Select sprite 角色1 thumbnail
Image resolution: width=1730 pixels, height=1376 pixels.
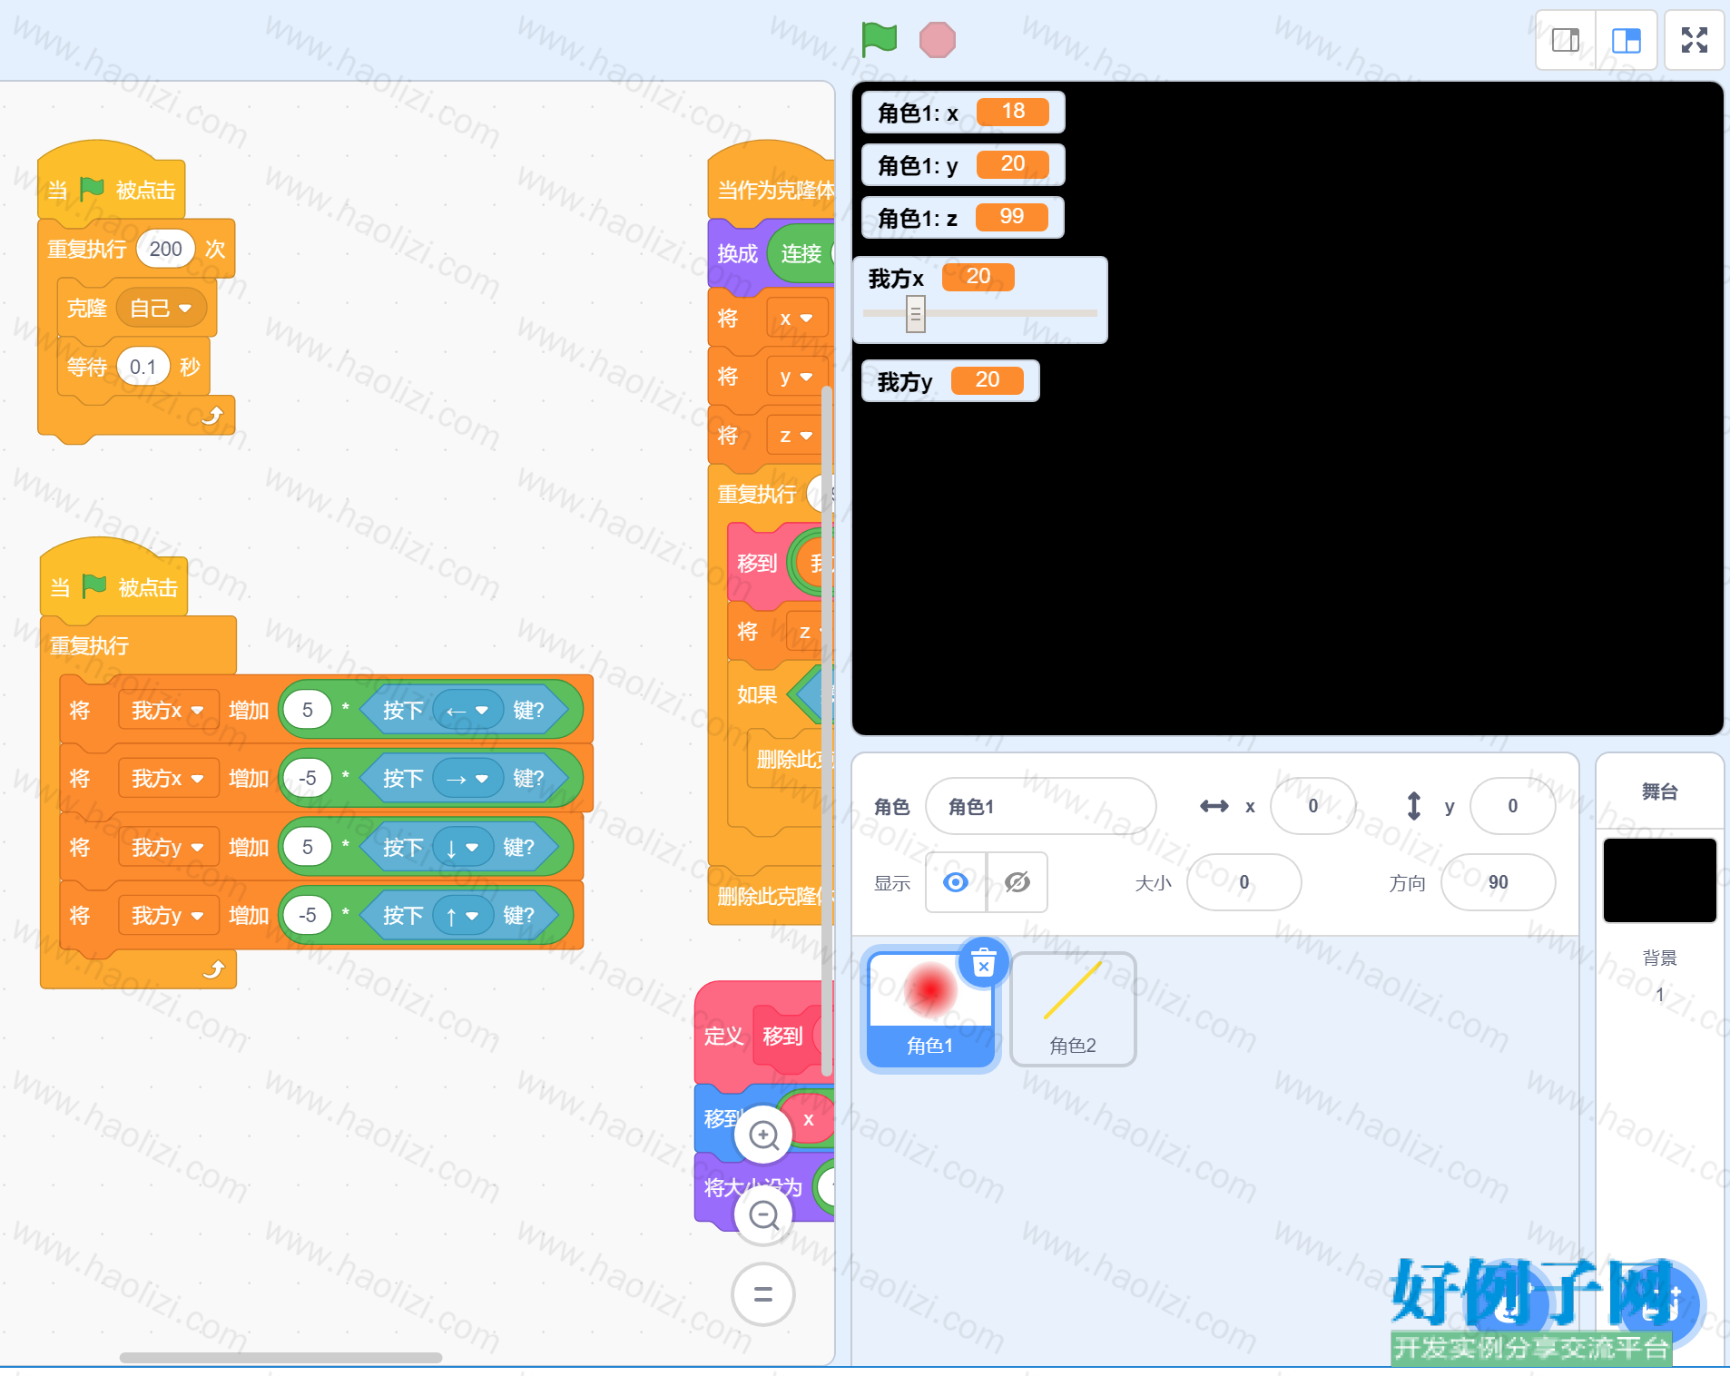click(x=930, y=1009)
